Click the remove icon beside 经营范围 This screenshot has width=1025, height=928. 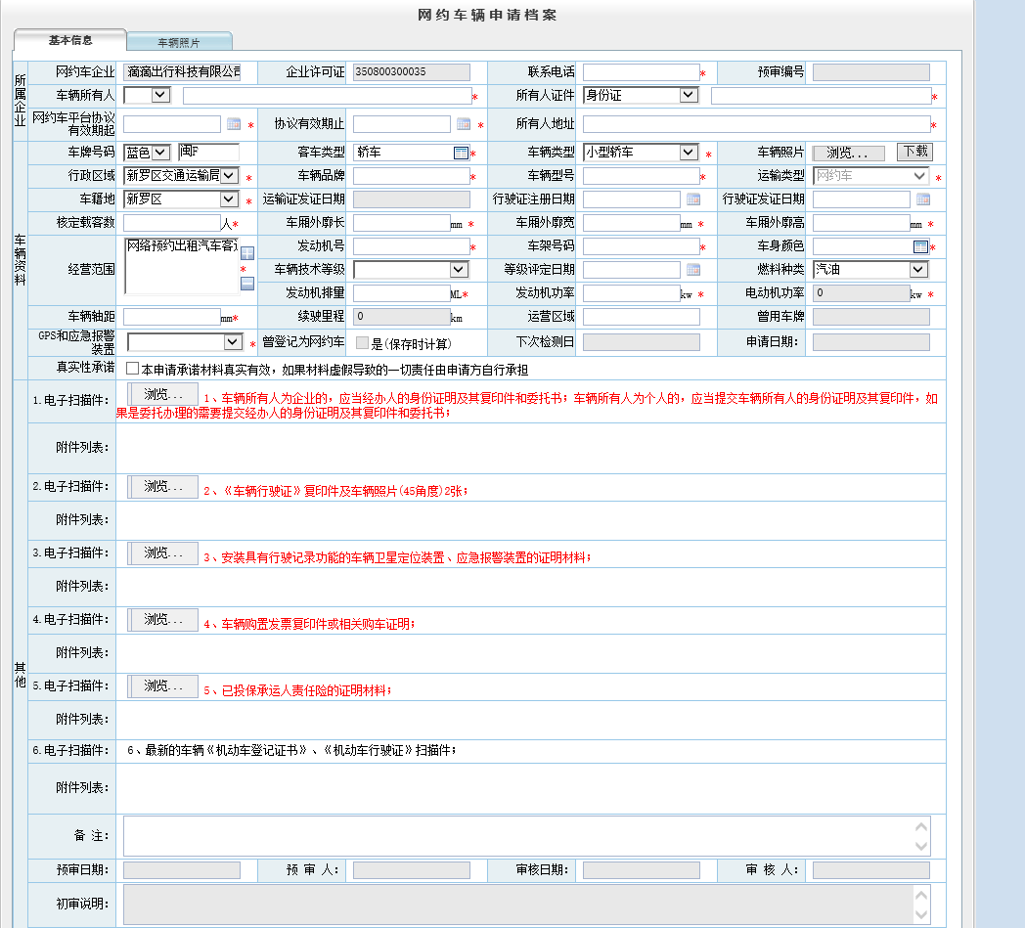247,284
